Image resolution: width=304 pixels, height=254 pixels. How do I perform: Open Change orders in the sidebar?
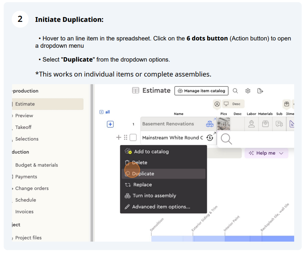32,188
